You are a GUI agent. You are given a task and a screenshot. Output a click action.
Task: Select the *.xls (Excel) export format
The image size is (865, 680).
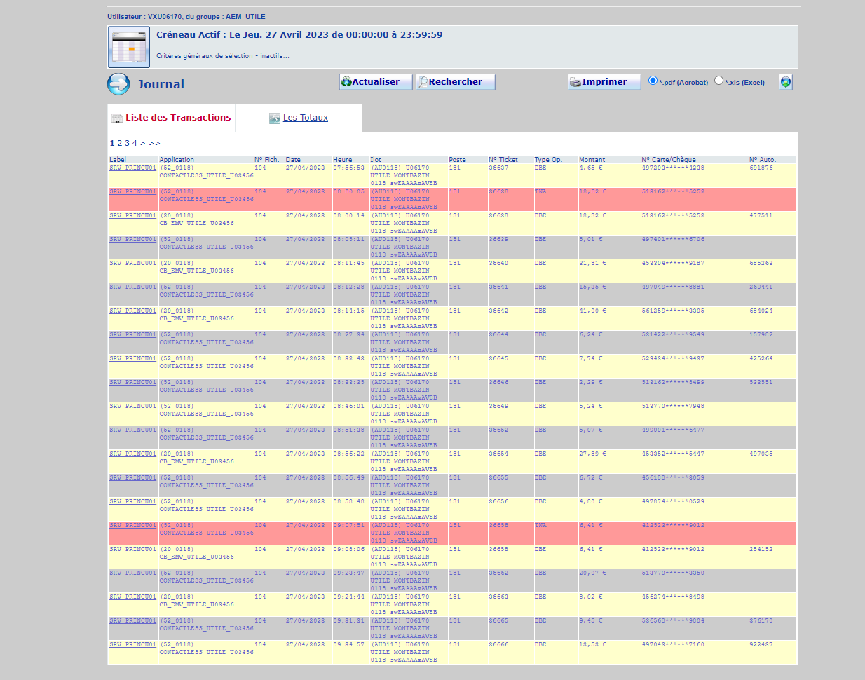pos(718,81)
